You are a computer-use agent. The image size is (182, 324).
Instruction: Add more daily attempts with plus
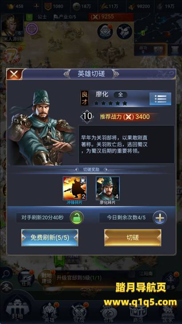coord(160,218)
